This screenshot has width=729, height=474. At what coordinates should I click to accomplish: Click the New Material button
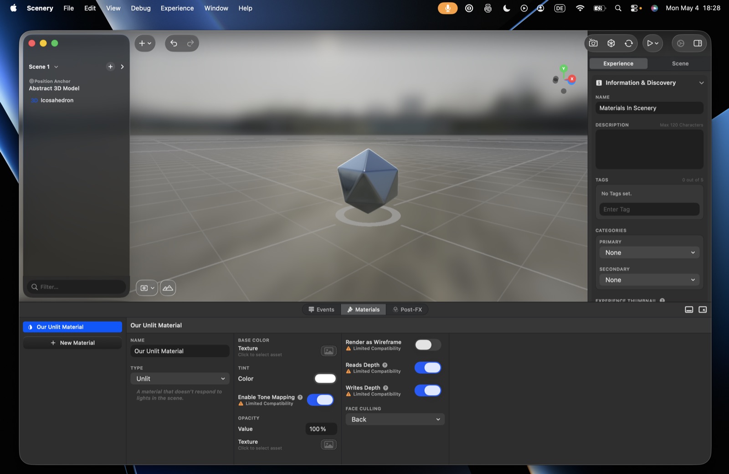[72, 343]
